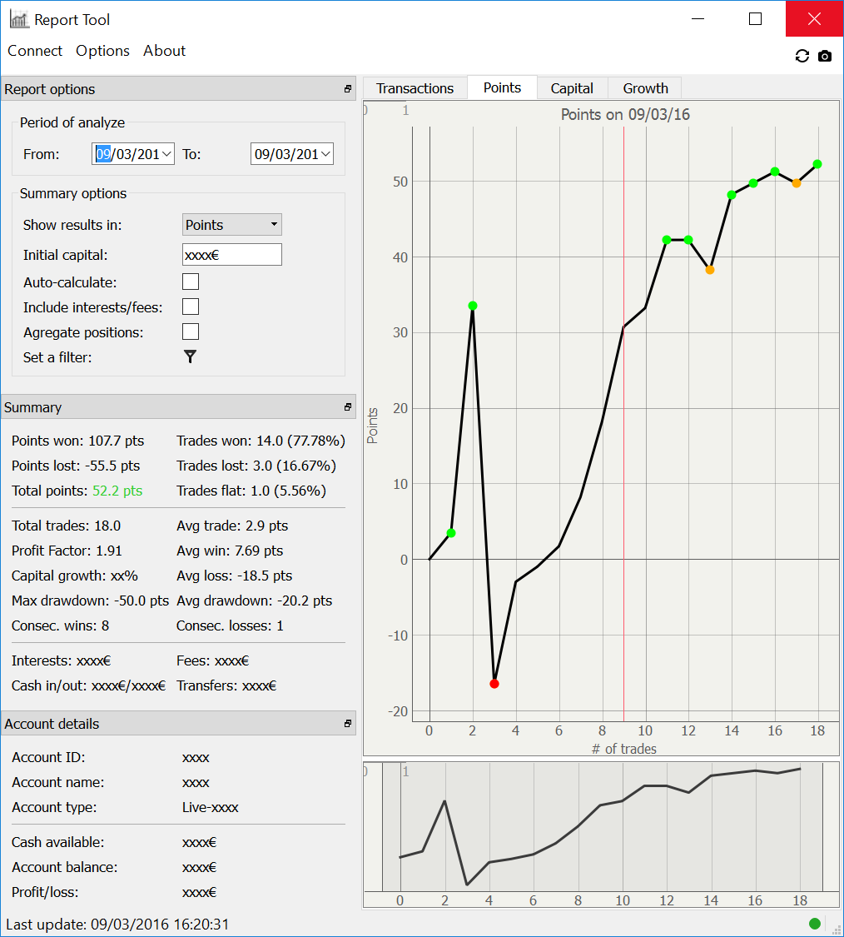Image resolution: width=844 pixels, height=937 pixels.
Task: Click the 'Points on 09/03/16' chart title
Action: click(625, 114)
